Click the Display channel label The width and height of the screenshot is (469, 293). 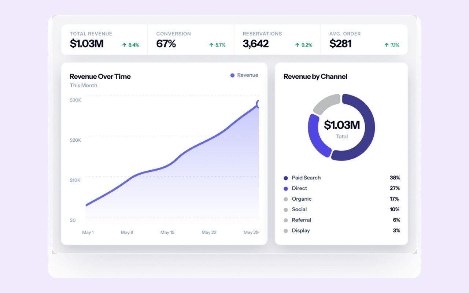point(301,231)
